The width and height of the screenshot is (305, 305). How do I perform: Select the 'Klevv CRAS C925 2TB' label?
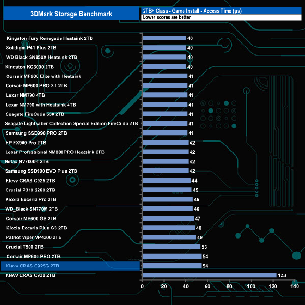pyautogui.click(x=30, y=181)
